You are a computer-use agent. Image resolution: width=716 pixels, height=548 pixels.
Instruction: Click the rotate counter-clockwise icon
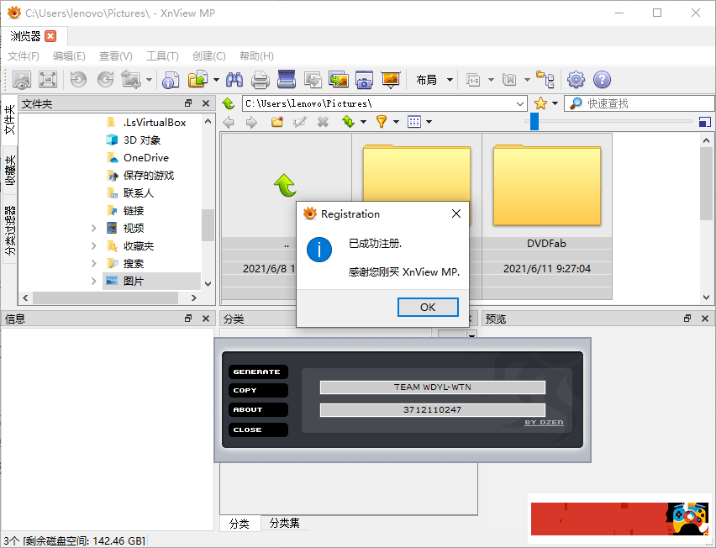78,80
